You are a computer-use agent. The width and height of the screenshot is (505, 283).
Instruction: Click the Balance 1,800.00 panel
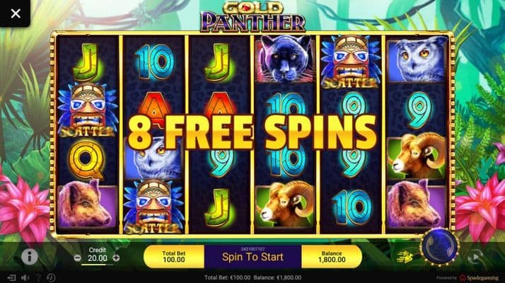[x=332, y=257]
